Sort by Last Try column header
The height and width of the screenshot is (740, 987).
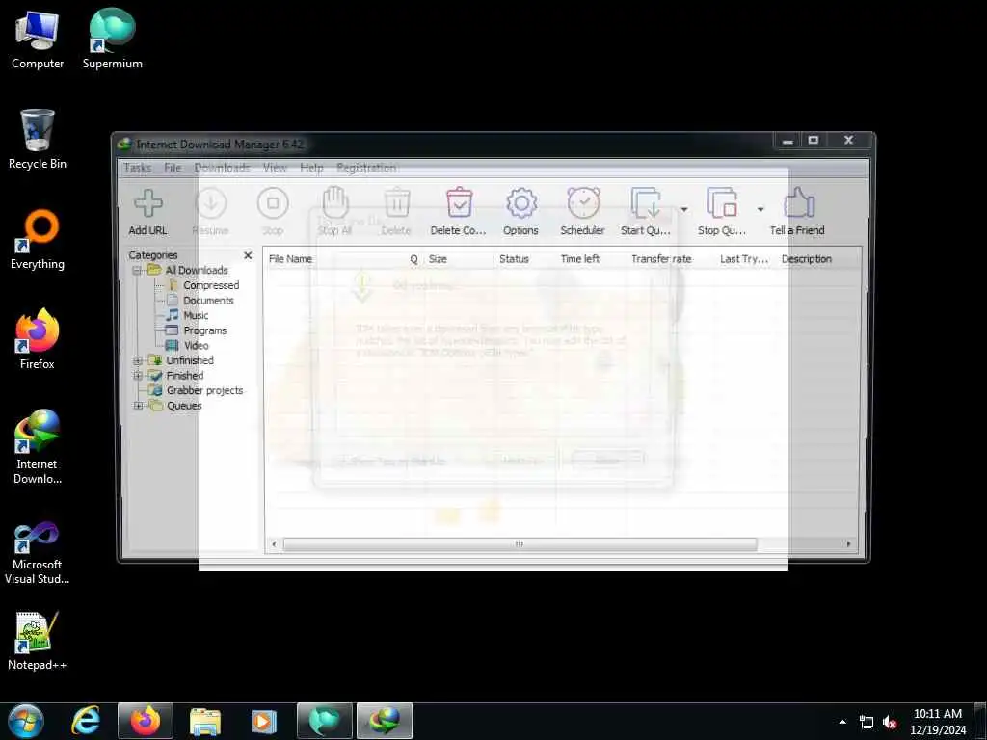pyautogui.click(x=744, y=259)
